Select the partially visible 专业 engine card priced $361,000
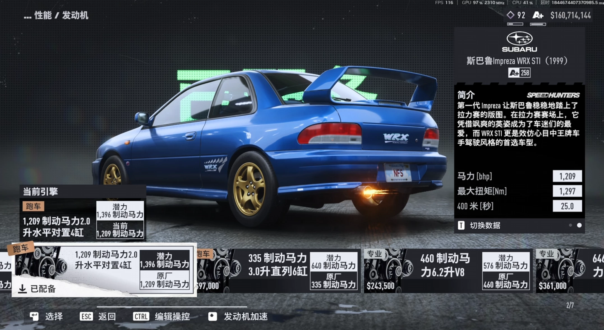The image size is (604, 330). point(570,271)
